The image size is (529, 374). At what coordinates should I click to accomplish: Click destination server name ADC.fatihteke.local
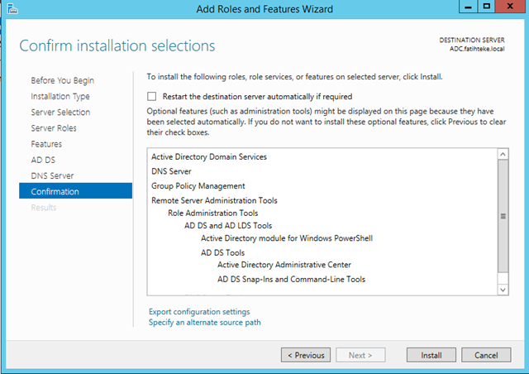pyautogui.click(x=477, y=49)
